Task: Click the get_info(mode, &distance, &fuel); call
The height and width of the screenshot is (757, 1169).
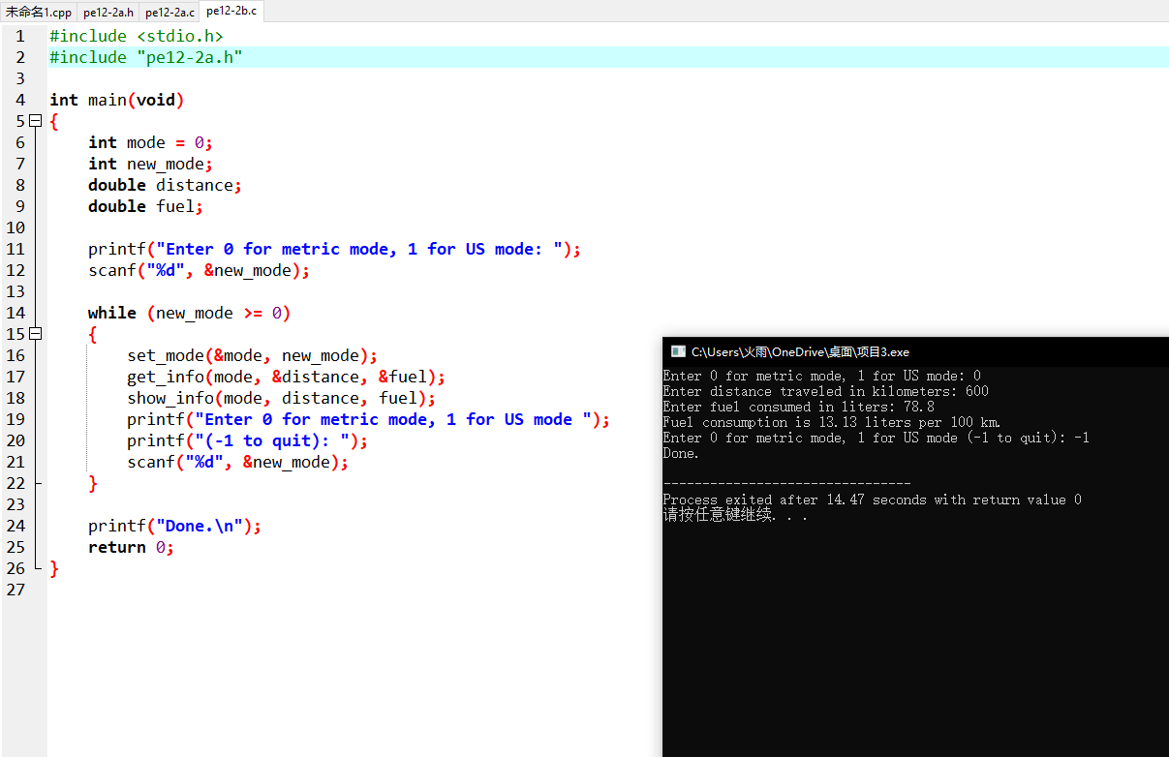Action: pyautogui.click(x=286, y=377)
